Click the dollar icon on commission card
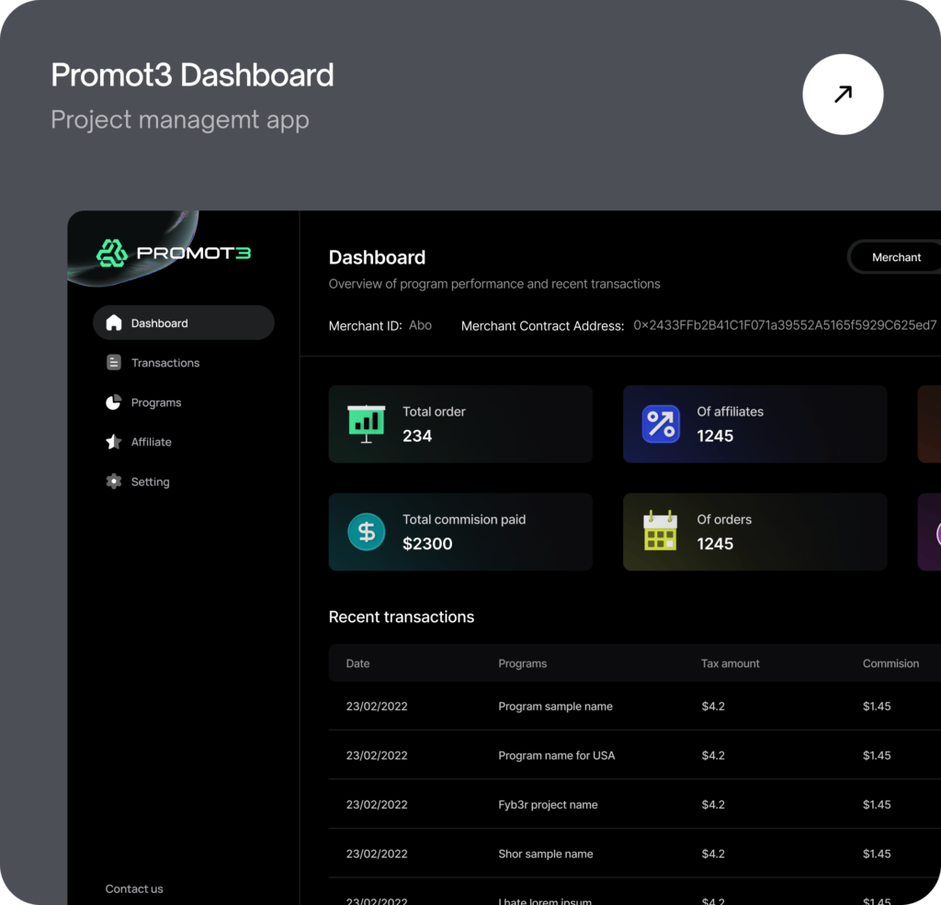This screenshot has width=941, height=905. [366, 532]
